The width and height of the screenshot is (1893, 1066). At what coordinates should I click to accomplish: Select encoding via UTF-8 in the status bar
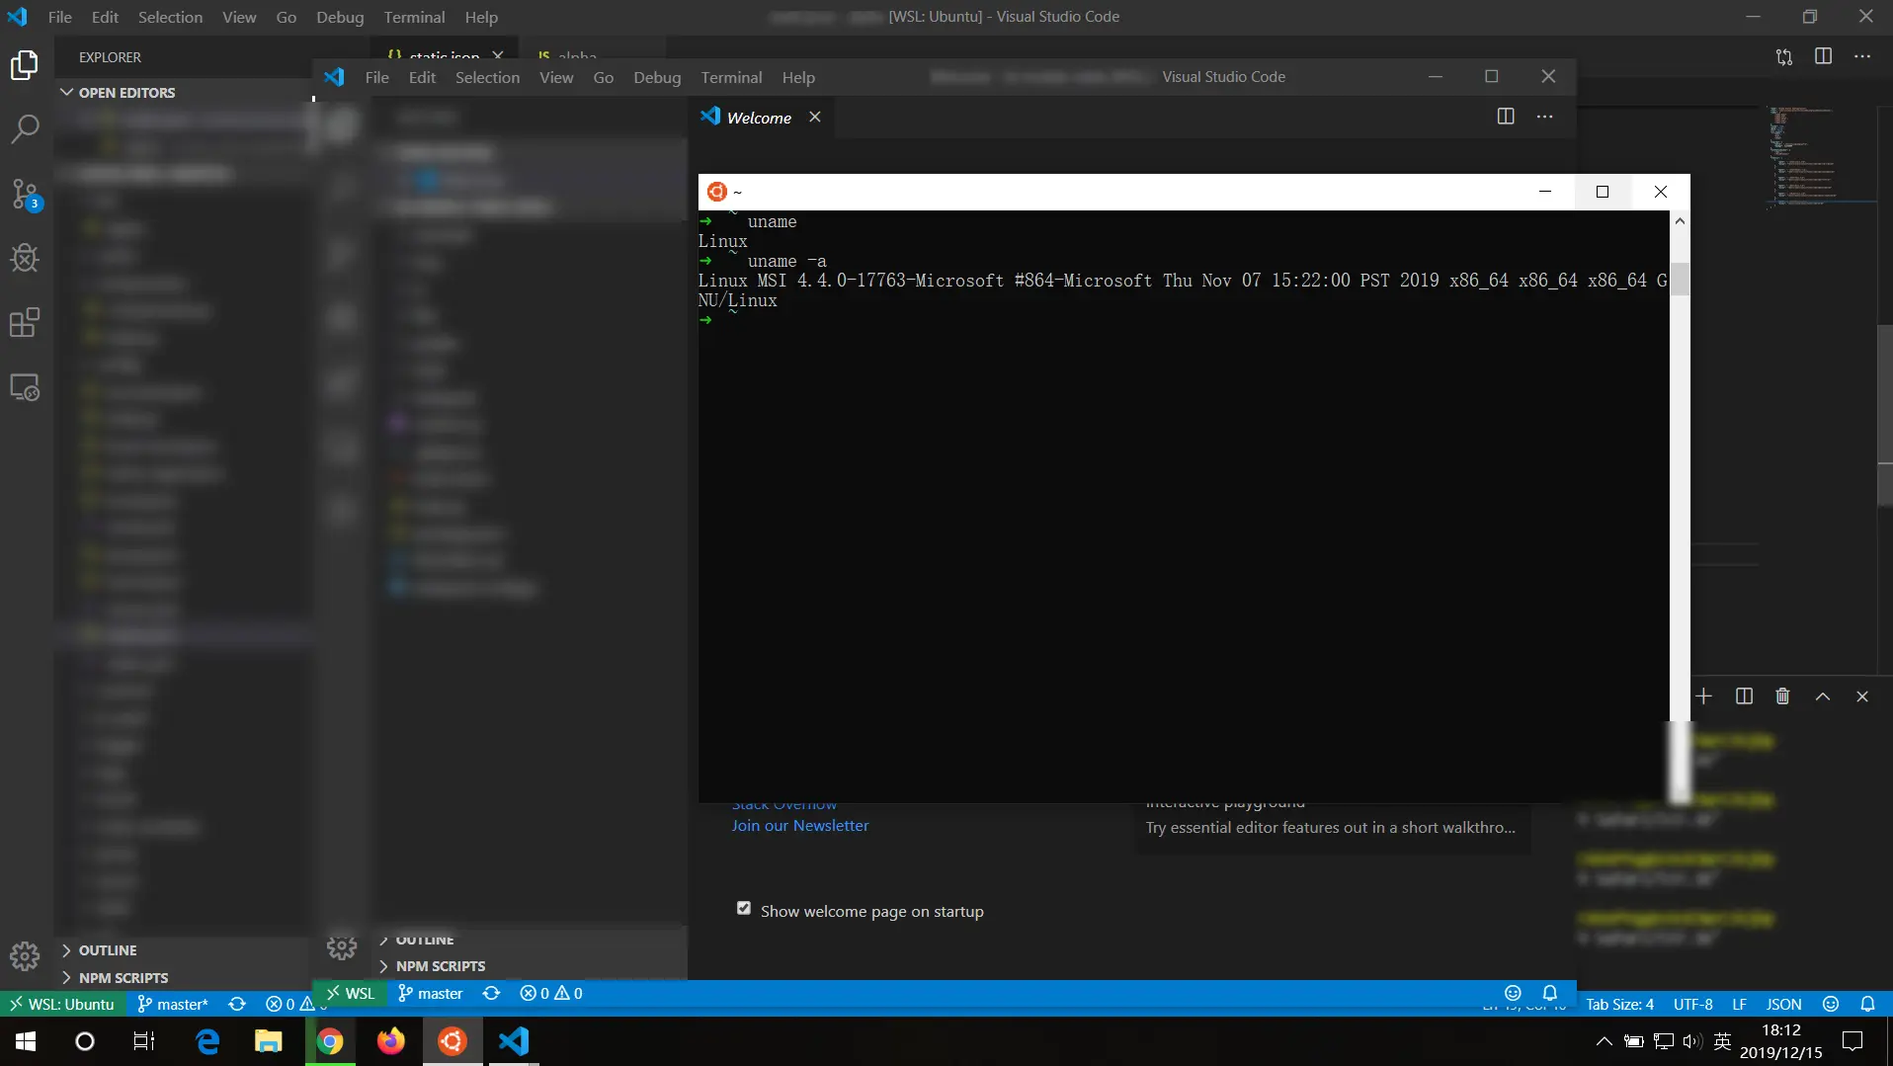pos(1693,1005)
